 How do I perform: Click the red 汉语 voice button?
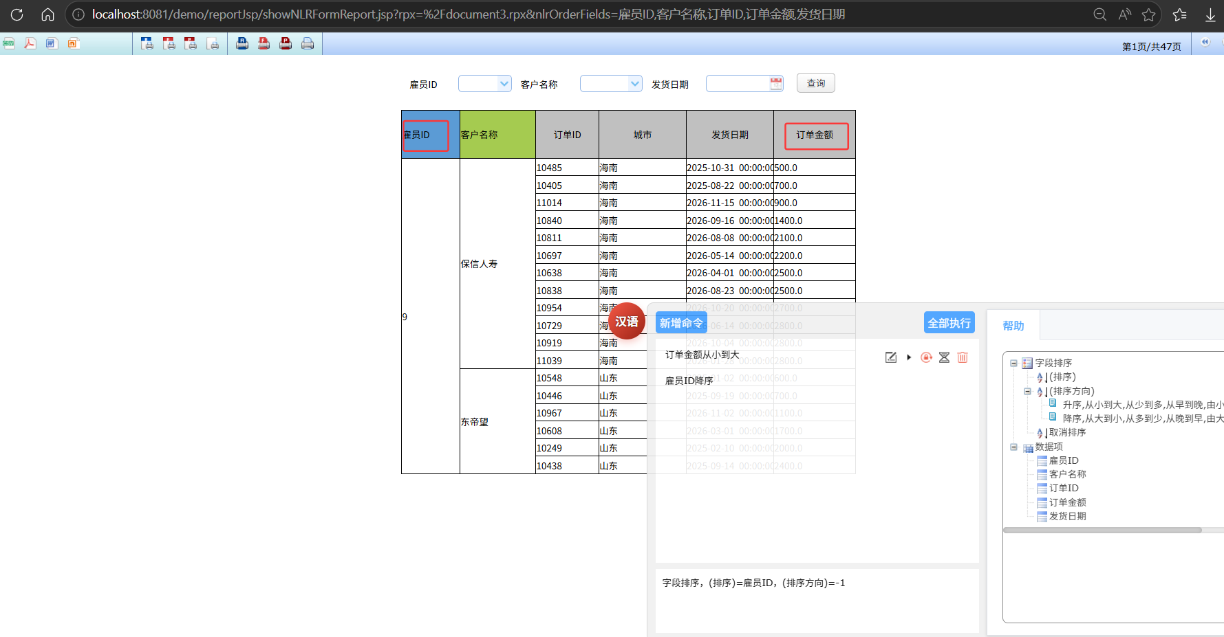(626, 322)
